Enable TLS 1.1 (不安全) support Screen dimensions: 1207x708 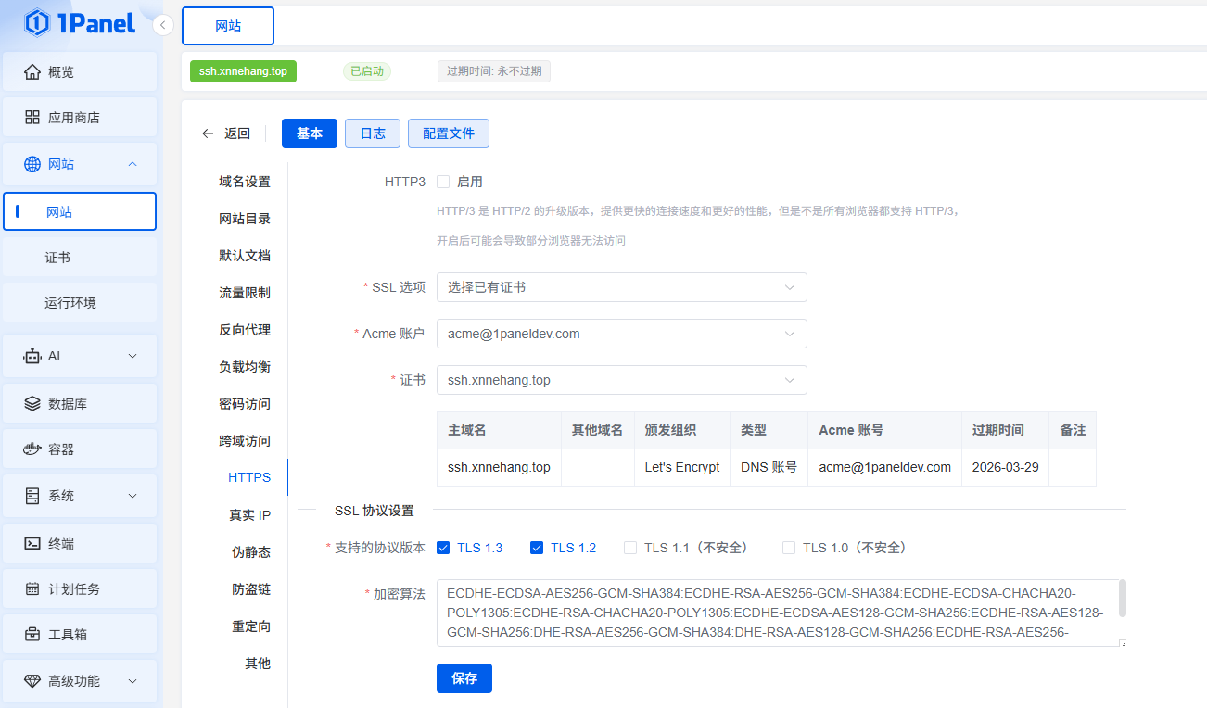(x=630, y=548)
